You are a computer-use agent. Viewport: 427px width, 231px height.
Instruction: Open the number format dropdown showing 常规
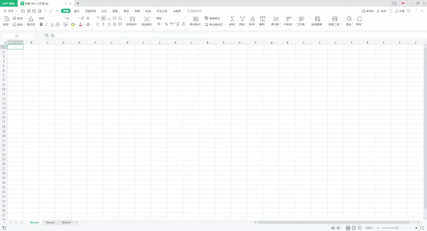pyautogui.click(x=170, y=18)
